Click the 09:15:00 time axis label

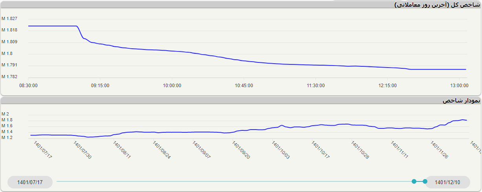point(100,85)
